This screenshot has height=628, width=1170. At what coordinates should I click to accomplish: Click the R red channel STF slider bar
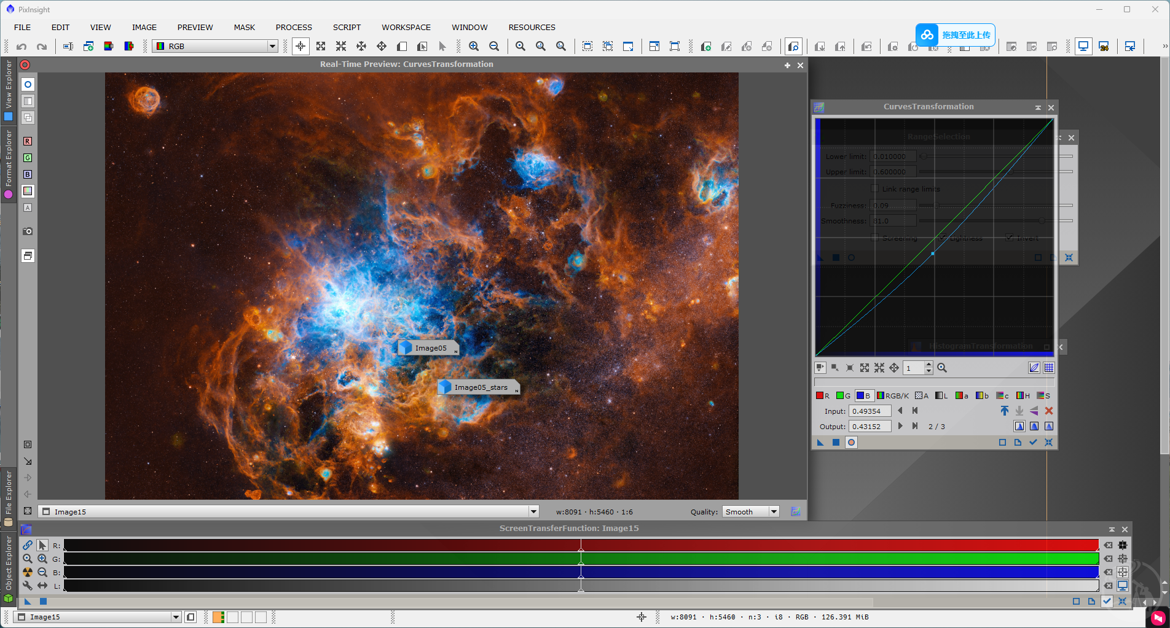(x=581, y=545)
